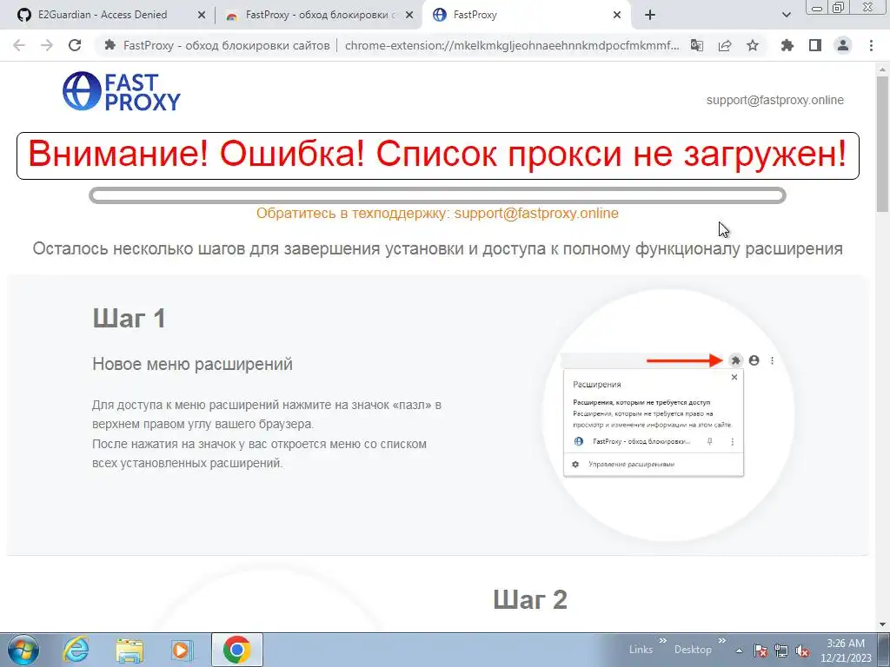Close the E2Guardian - Access Denied tab
Screen dimensions: 890x667
coord(202,16)
